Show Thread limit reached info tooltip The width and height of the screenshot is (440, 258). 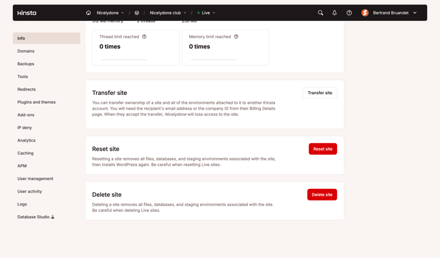(144, 37)
